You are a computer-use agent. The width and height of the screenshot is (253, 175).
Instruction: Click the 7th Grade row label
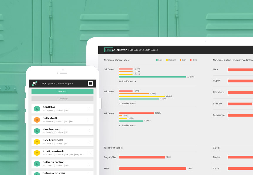(x=109, y=91)
